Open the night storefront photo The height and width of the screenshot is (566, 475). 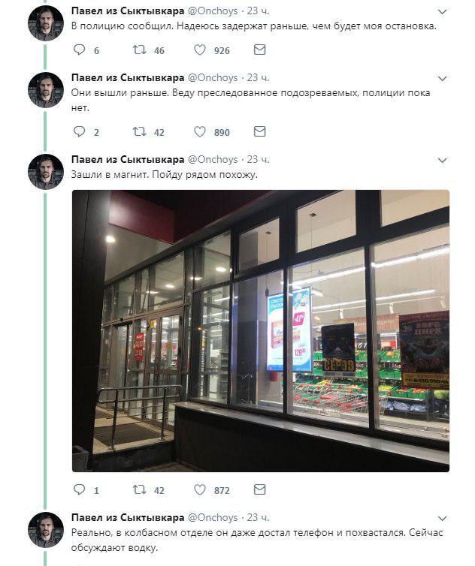point(261,330)
